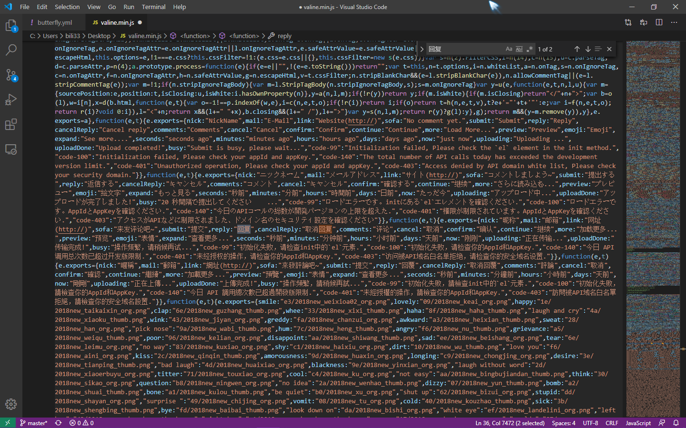Screen dimensions: 686x428
Task: Click the master branch in status bar
Action: coord(33,423)
